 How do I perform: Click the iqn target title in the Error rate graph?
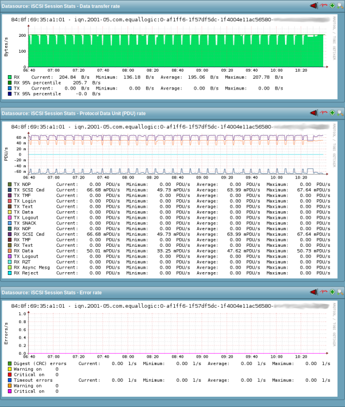click(141, 306)
